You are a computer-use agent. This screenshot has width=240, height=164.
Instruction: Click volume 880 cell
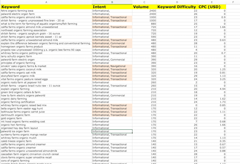[144, 24]
